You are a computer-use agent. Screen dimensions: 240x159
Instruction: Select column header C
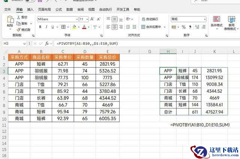pyautogui.click(x=63, y=52)
